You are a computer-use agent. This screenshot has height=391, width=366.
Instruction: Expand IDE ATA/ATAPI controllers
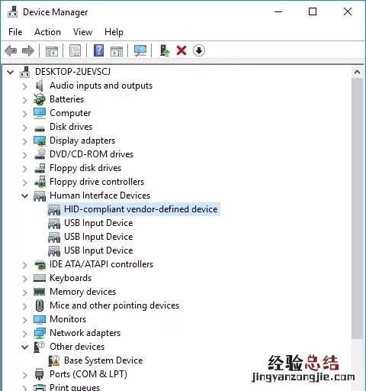24,265
